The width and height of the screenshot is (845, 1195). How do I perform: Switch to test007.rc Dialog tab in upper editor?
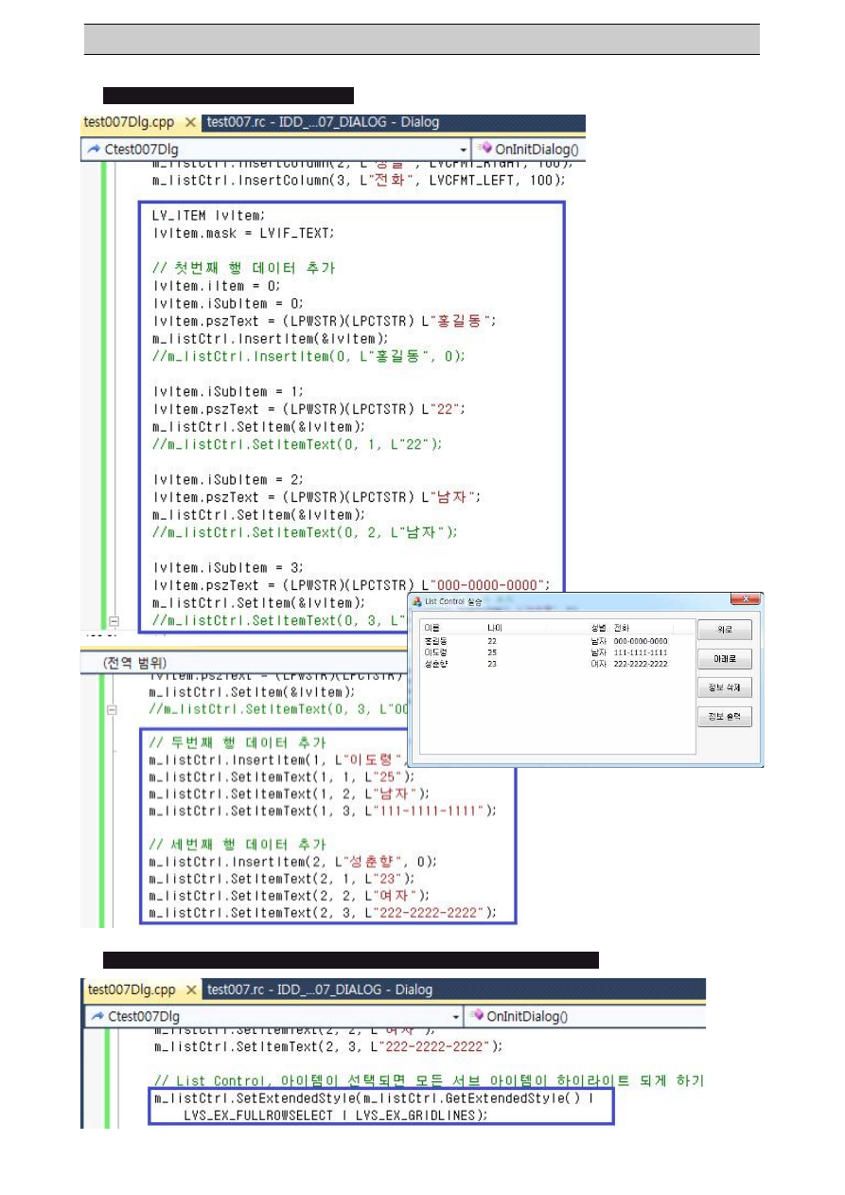(x=323, y=122)
